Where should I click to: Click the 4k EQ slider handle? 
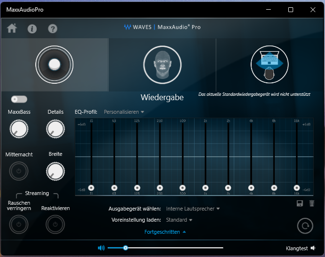click(x=251, y=188)
